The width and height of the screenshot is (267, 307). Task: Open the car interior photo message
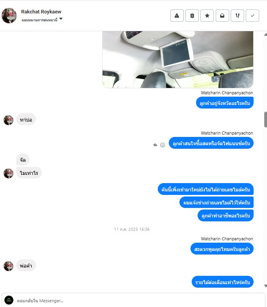178,60
